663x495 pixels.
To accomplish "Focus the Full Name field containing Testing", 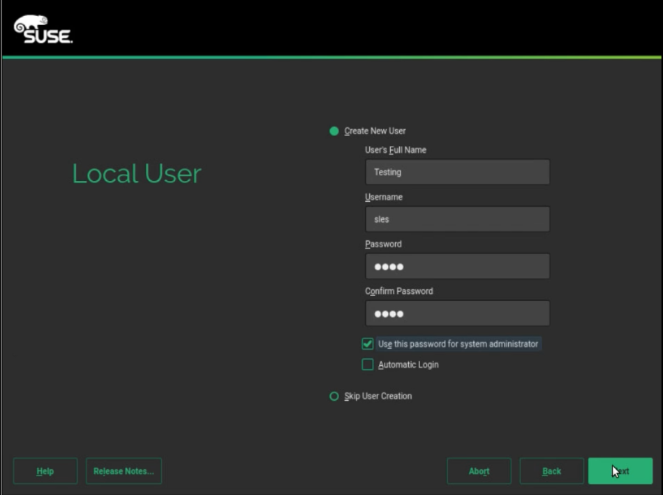I will click(x=457, y=172).
